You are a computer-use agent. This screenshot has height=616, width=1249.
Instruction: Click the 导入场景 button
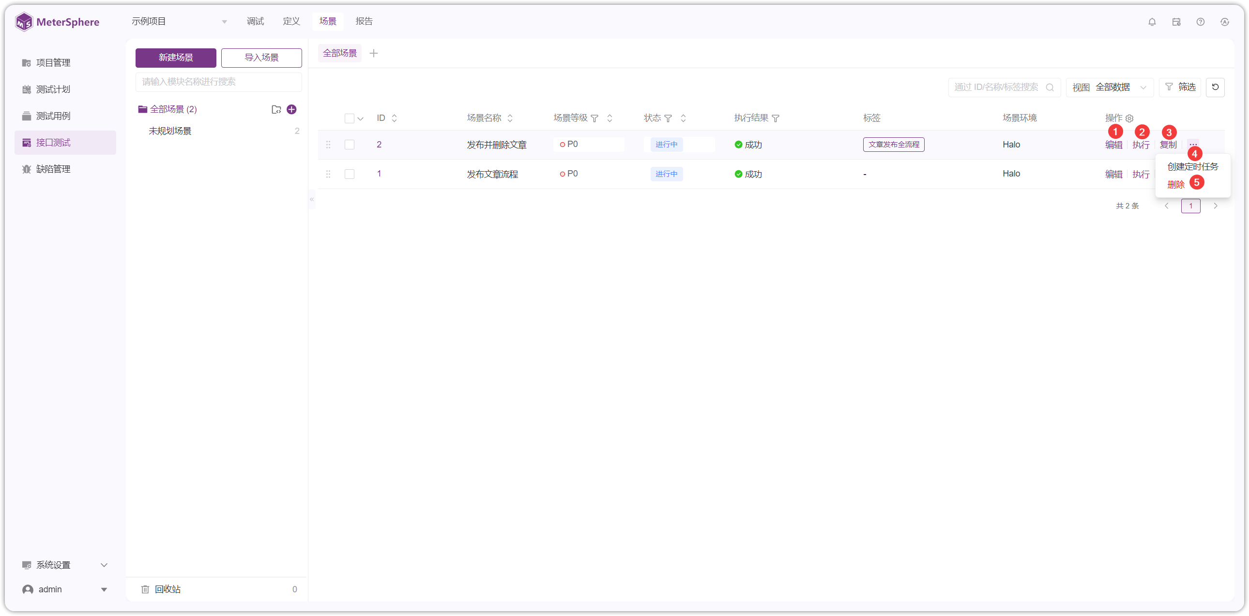261,58
